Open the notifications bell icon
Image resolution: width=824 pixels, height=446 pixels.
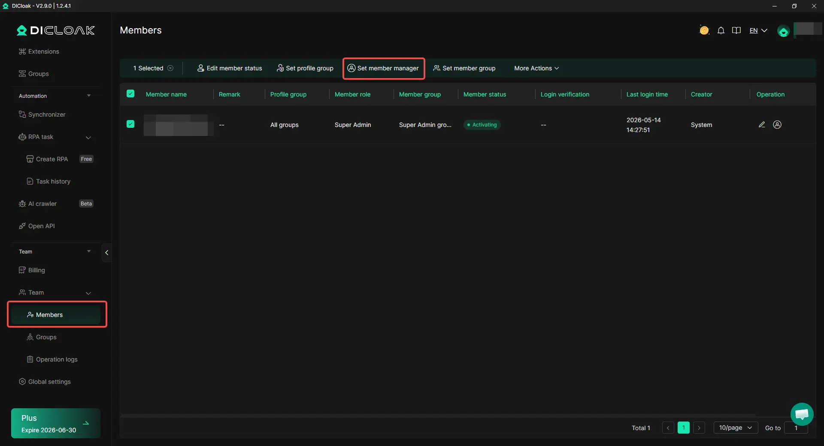pos(721,30)
